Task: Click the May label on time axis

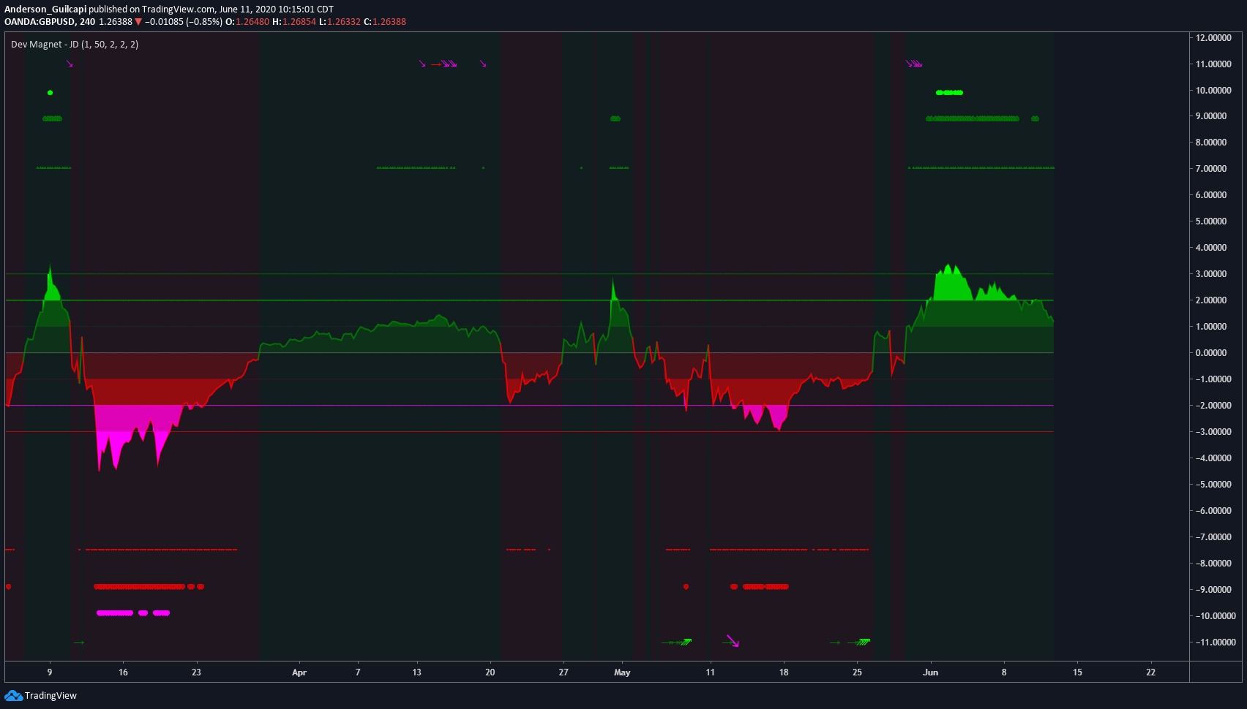Action: pyautogui.click(x=622, y=672)
